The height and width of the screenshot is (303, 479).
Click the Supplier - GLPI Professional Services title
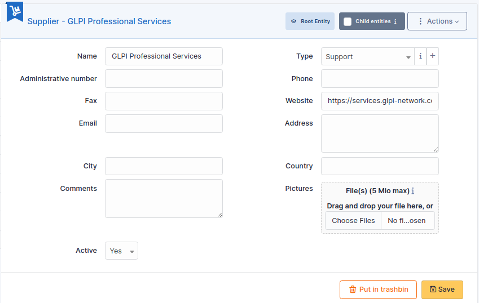pyautogui.click(x=99, y=21)
